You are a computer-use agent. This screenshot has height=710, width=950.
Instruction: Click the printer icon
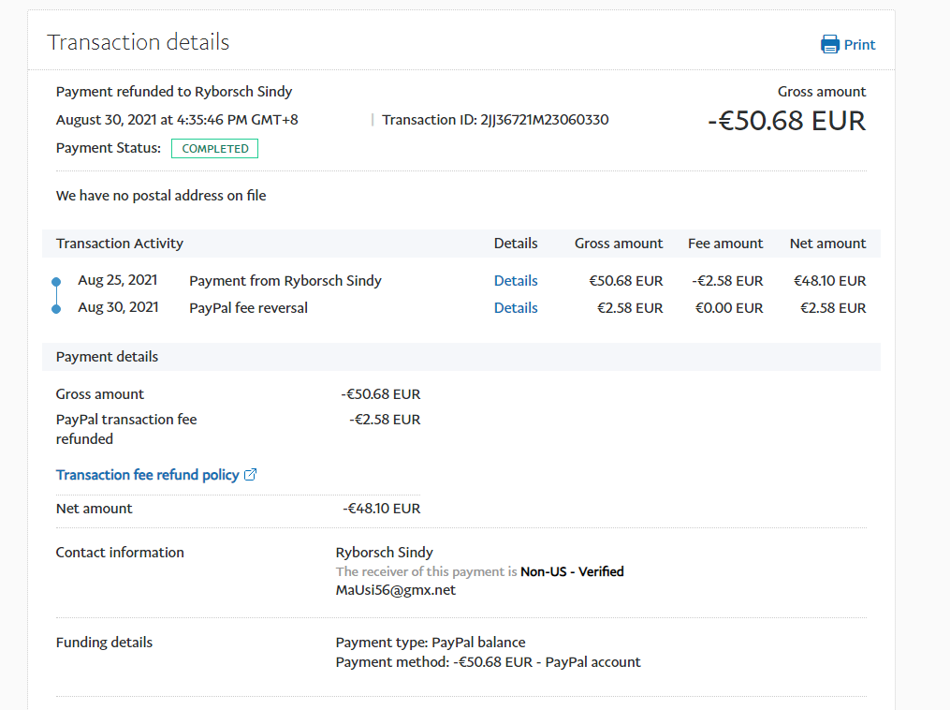[829, 44]
